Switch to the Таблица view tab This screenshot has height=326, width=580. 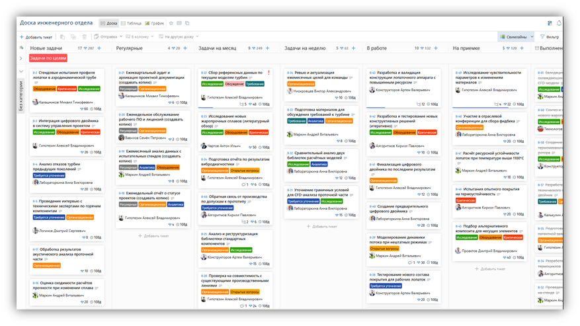131,23
